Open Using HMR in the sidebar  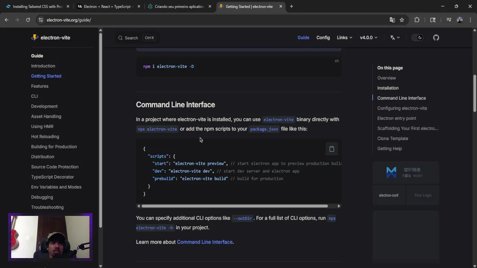coord(42,126)
